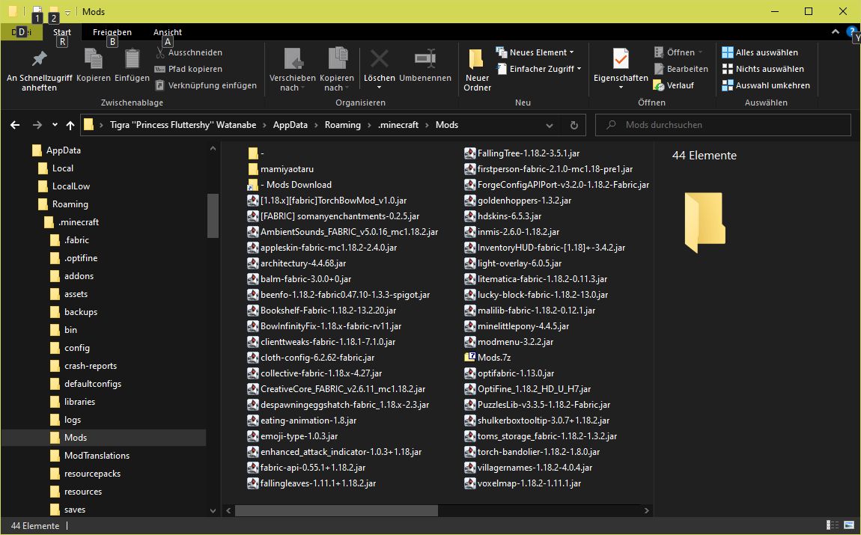Switch to the Ansicht ribbon tab

(168, 32)
